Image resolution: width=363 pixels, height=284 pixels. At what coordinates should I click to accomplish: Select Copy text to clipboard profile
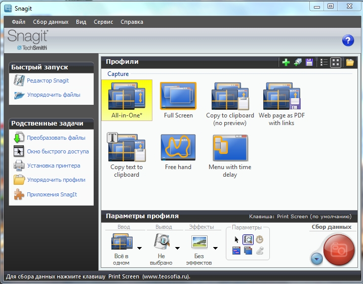point(127,155)
